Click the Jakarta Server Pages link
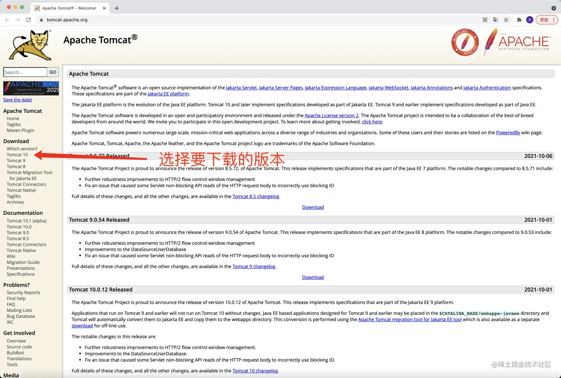561x378 pixels. 281,88
